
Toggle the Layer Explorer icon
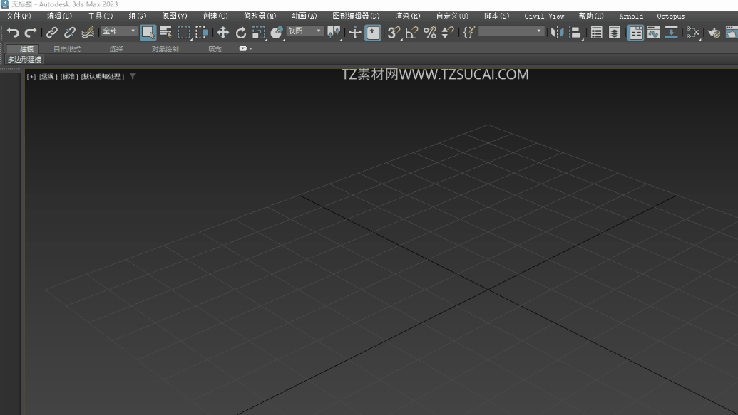(614, 33)
